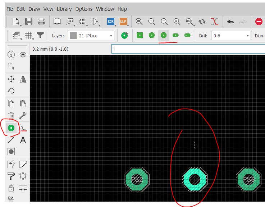Select the Text tool
Image resolution: width=265 pixels, height=207 pixels.
coord(23,140)
